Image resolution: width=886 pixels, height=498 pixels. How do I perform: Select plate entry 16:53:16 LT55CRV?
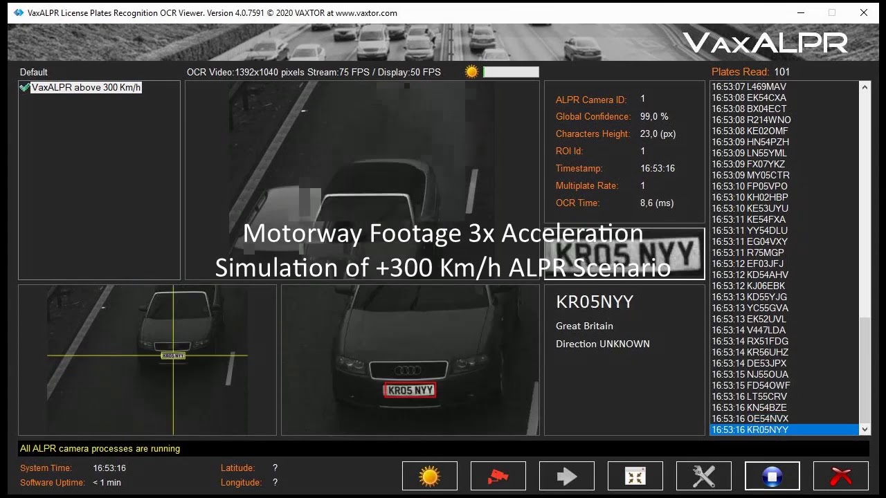785,396
